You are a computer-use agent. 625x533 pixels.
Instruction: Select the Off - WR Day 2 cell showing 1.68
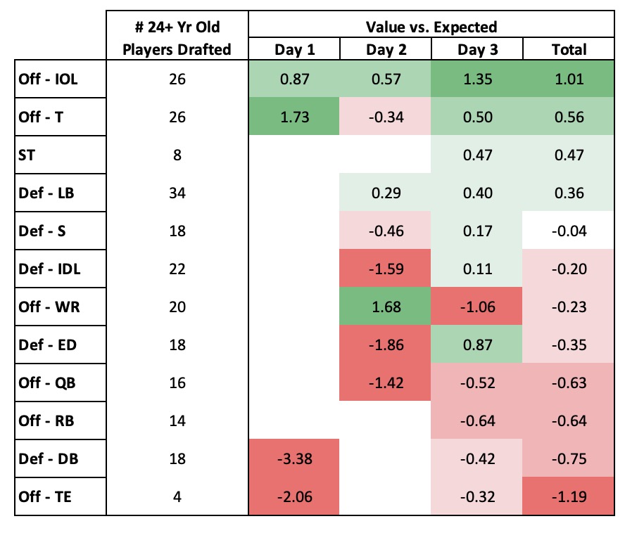385,306
